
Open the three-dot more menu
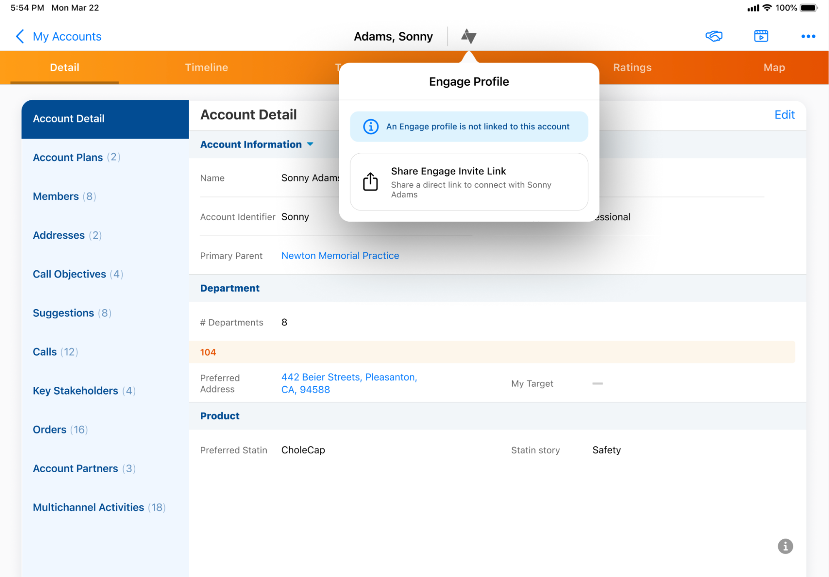pos(808,36)
